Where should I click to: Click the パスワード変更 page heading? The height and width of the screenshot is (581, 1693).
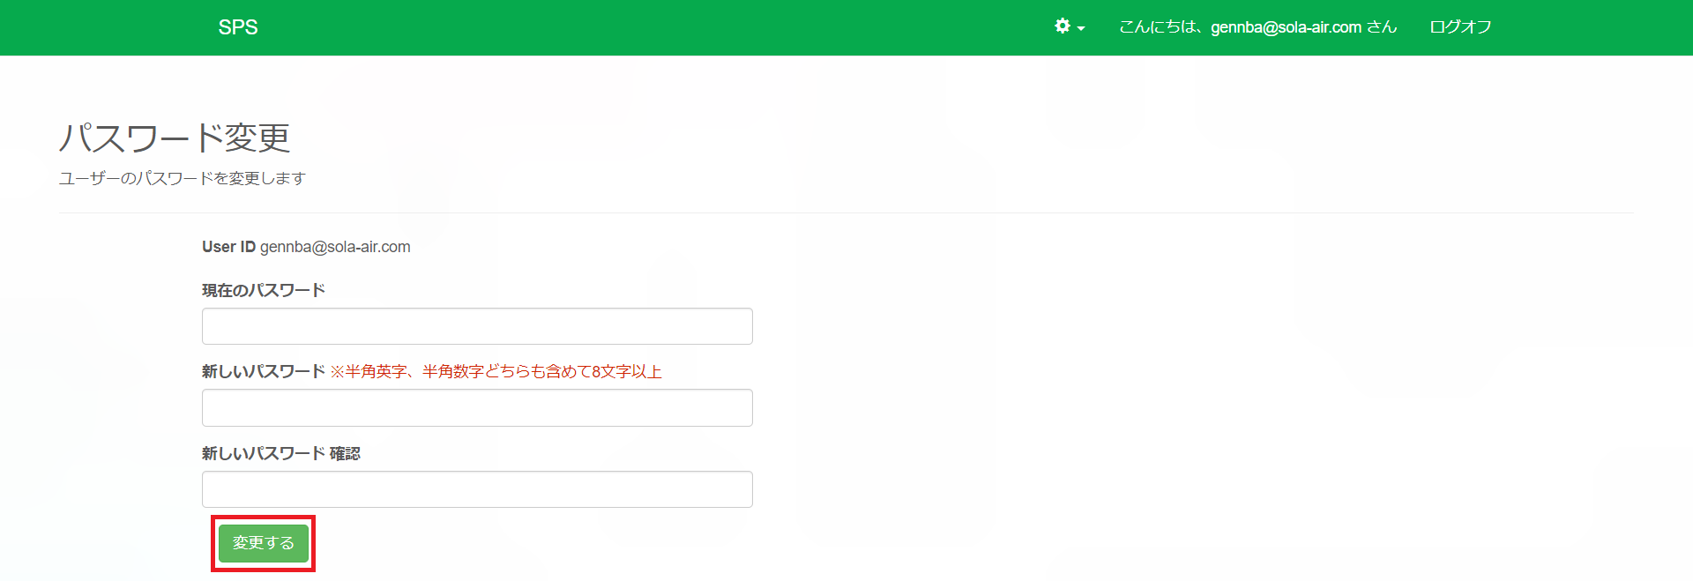[175, 138]
